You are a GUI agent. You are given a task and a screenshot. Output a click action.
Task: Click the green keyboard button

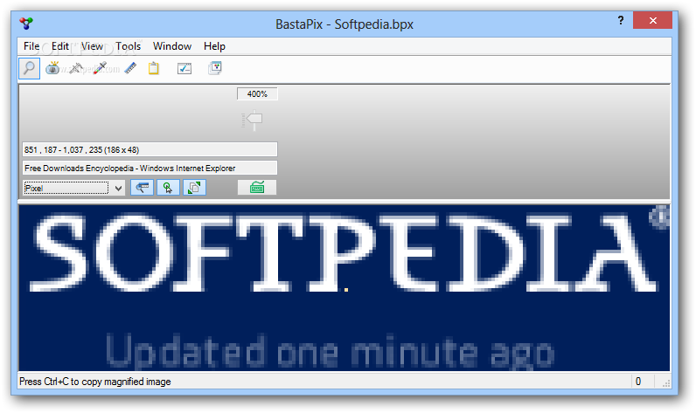click(x=257, y=188)
